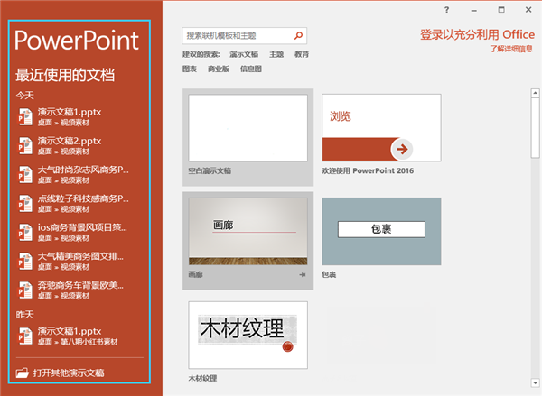Open yesterday's 演示文稿1.pptx file name
The height and width of the screenshot is (396, 542).
70,331
